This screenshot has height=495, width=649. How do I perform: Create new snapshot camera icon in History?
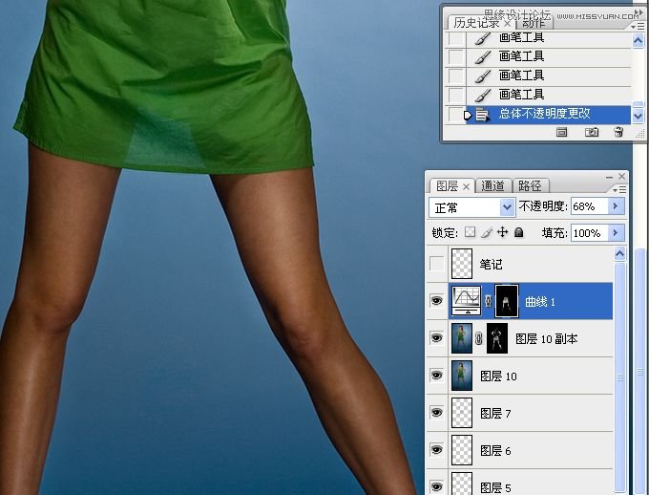click(592, 132)
